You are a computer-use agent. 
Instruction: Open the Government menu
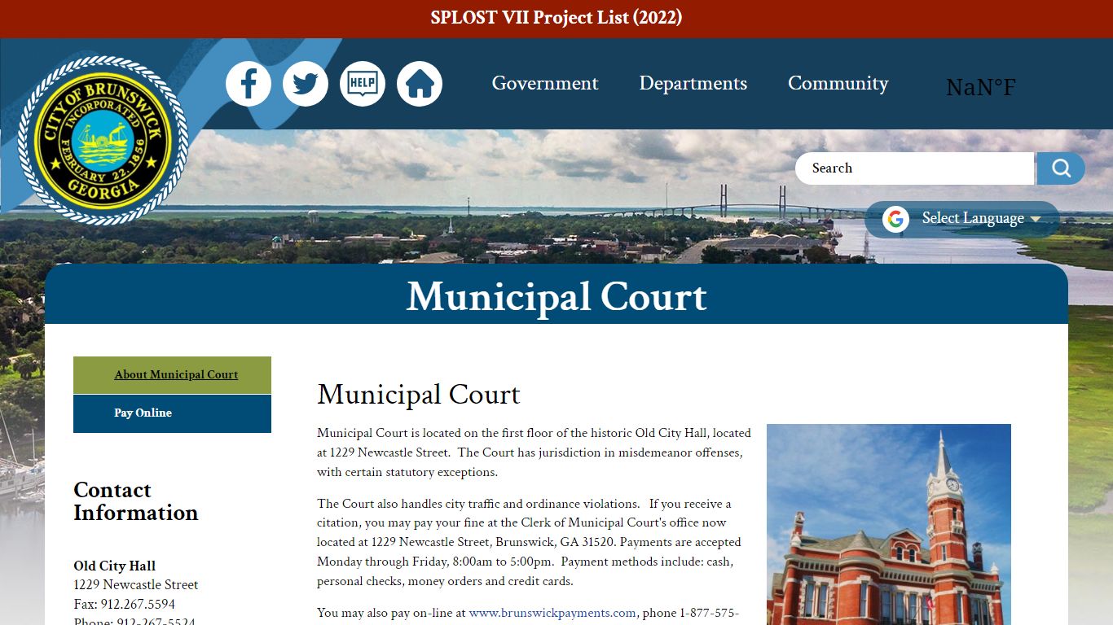[545, 83]
